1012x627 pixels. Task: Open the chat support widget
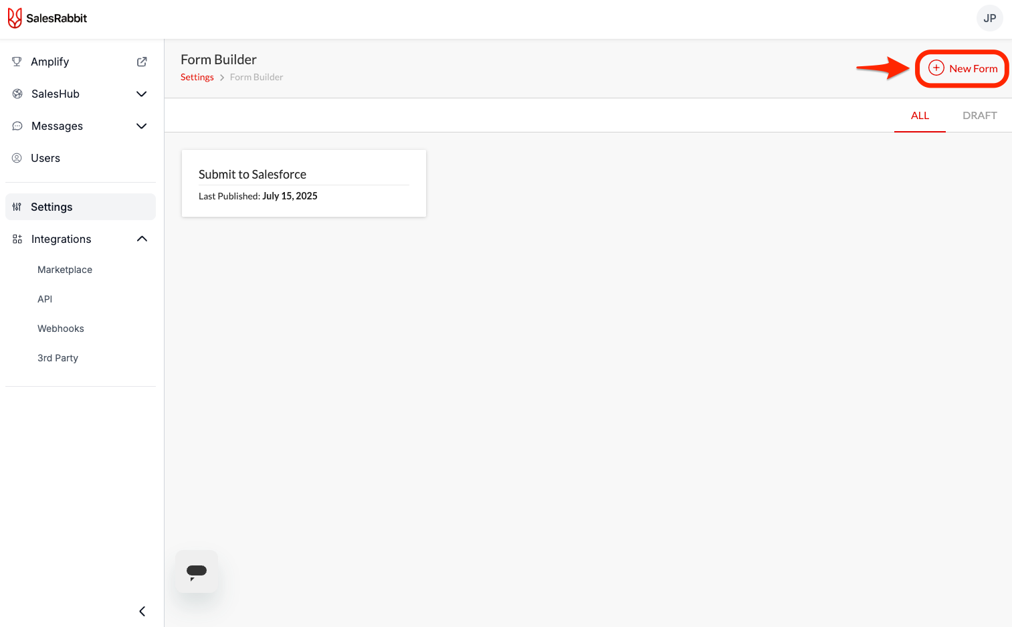[x=197, y=571]
